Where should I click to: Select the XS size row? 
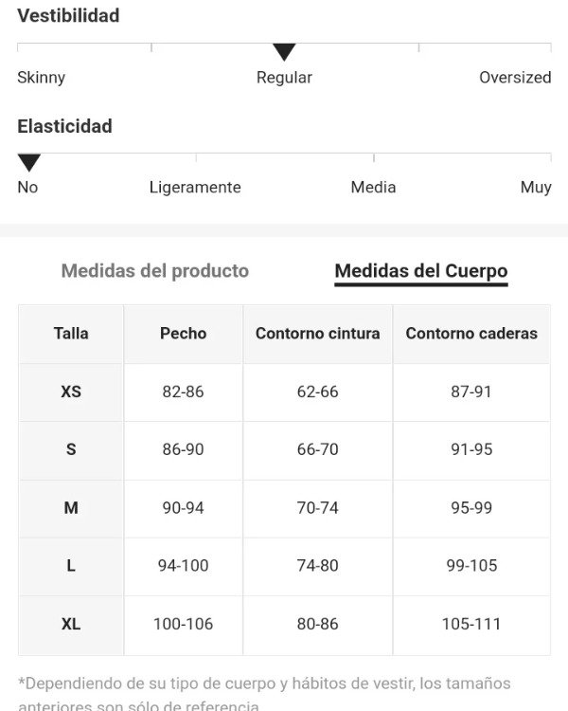pos(71,392)
